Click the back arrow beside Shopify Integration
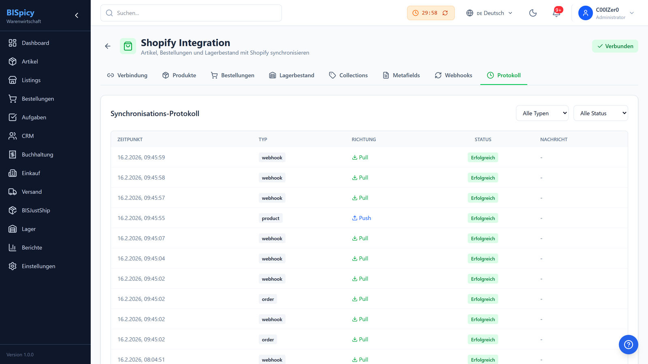 point(108,46)
